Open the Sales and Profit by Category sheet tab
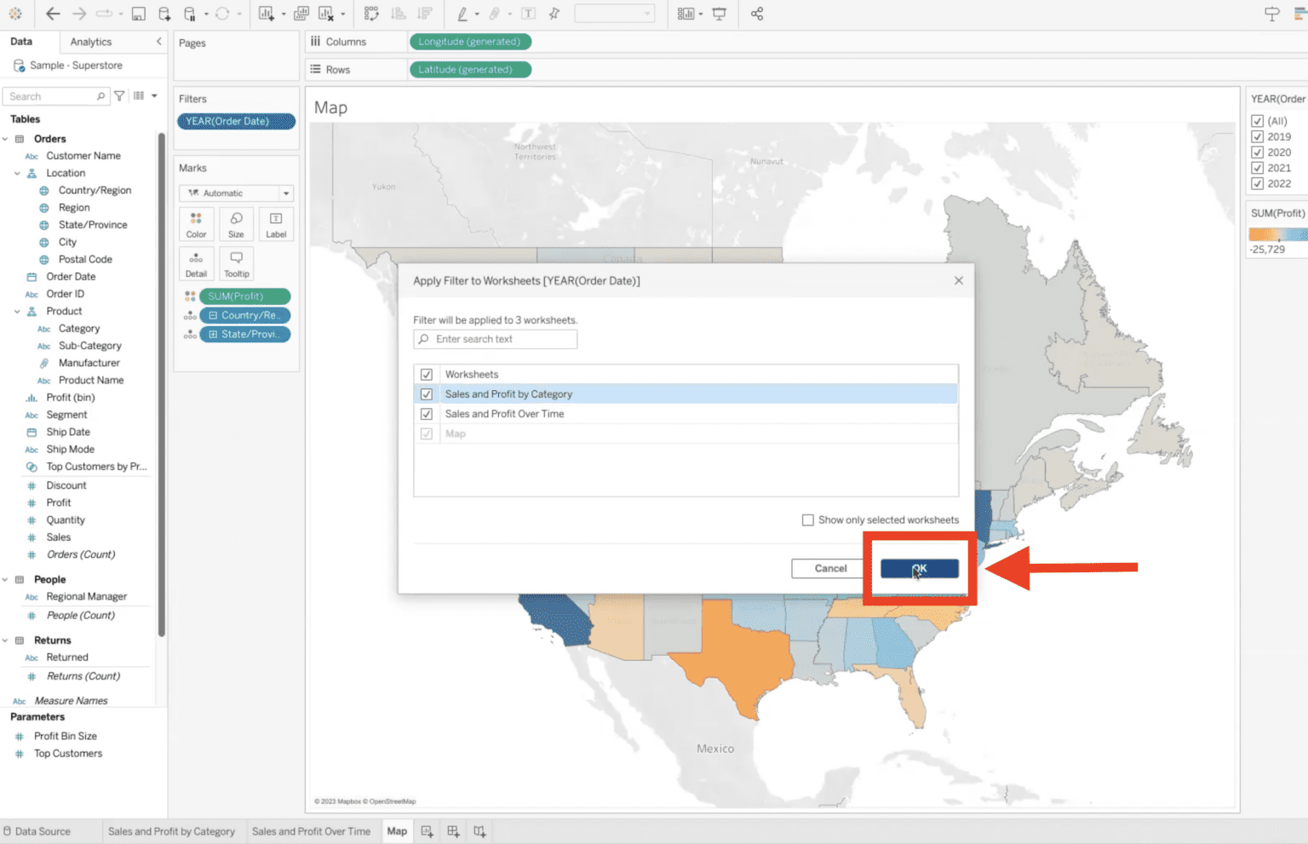This screenshot has height=844, width=1308. (x=173, y=830)
